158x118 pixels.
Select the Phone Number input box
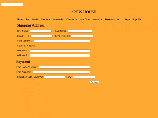click(x=82, y=36)
